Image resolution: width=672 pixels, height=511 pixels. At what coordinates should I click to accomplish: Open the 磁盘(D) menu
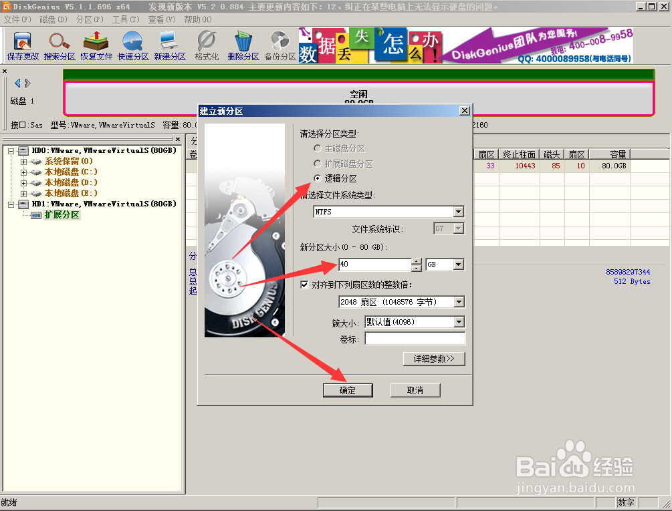coord(53,19)
